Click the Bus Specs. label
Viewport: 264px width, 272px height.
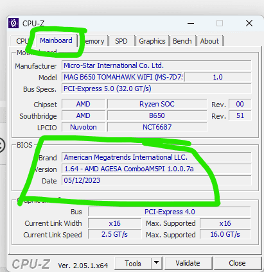tap(40, 89)
